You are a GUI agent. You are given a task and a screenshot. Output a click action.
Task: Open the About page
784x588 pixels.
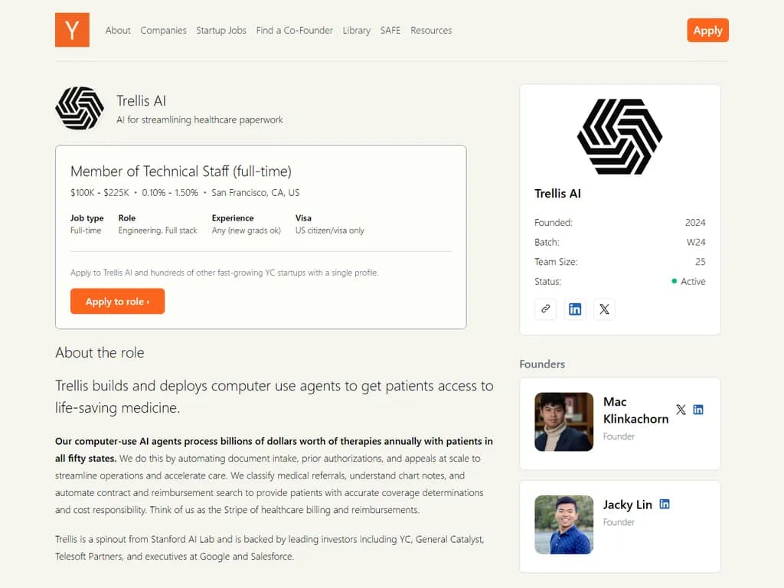tap(118, 31)
